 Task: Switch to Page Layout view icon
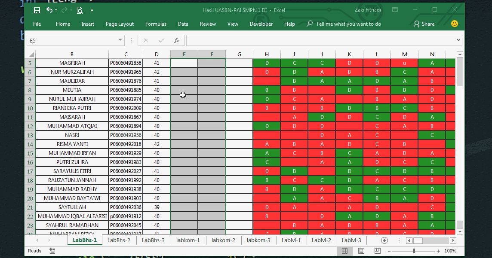(x=360, y=251)
